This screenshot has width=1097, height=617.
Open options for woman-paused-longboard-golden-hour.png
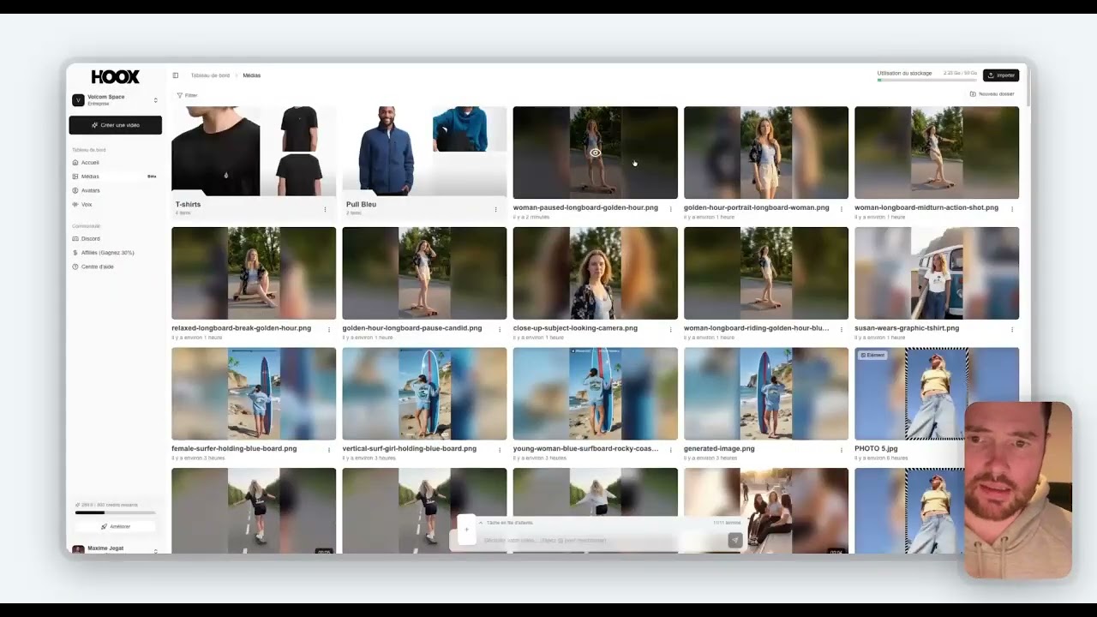click(670, 209)
